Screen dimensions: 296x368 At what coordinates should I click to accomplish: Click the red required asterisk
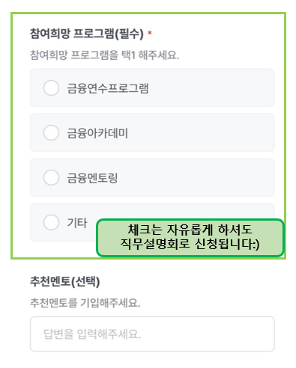150,33
